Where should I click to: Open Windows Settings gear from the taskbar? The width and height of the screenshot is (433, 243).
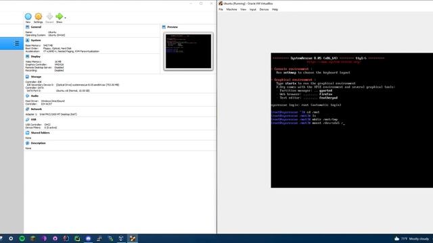[11, 238]
